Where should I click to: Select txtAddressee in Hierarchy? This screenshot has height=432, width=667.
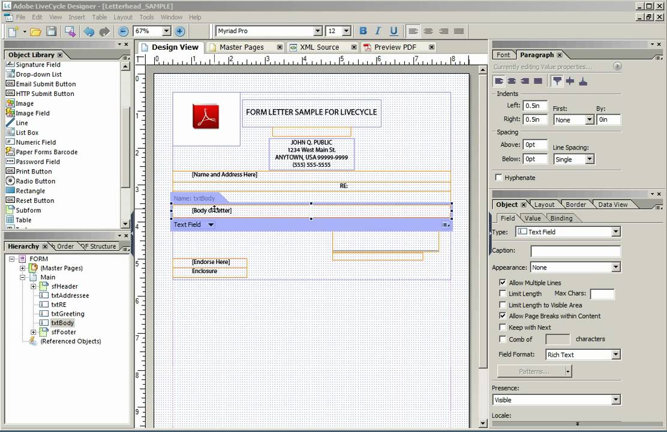[x=70, y=295]
